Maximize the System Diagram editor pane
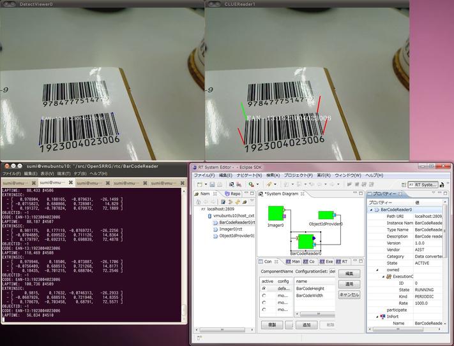The height and width of the screenshot is (346, 454). [361, 193]
